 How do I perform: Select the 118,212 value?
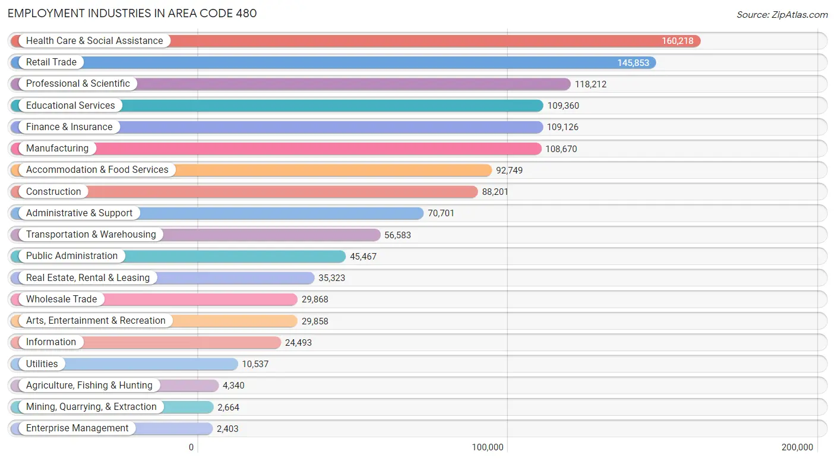[591, 84]
